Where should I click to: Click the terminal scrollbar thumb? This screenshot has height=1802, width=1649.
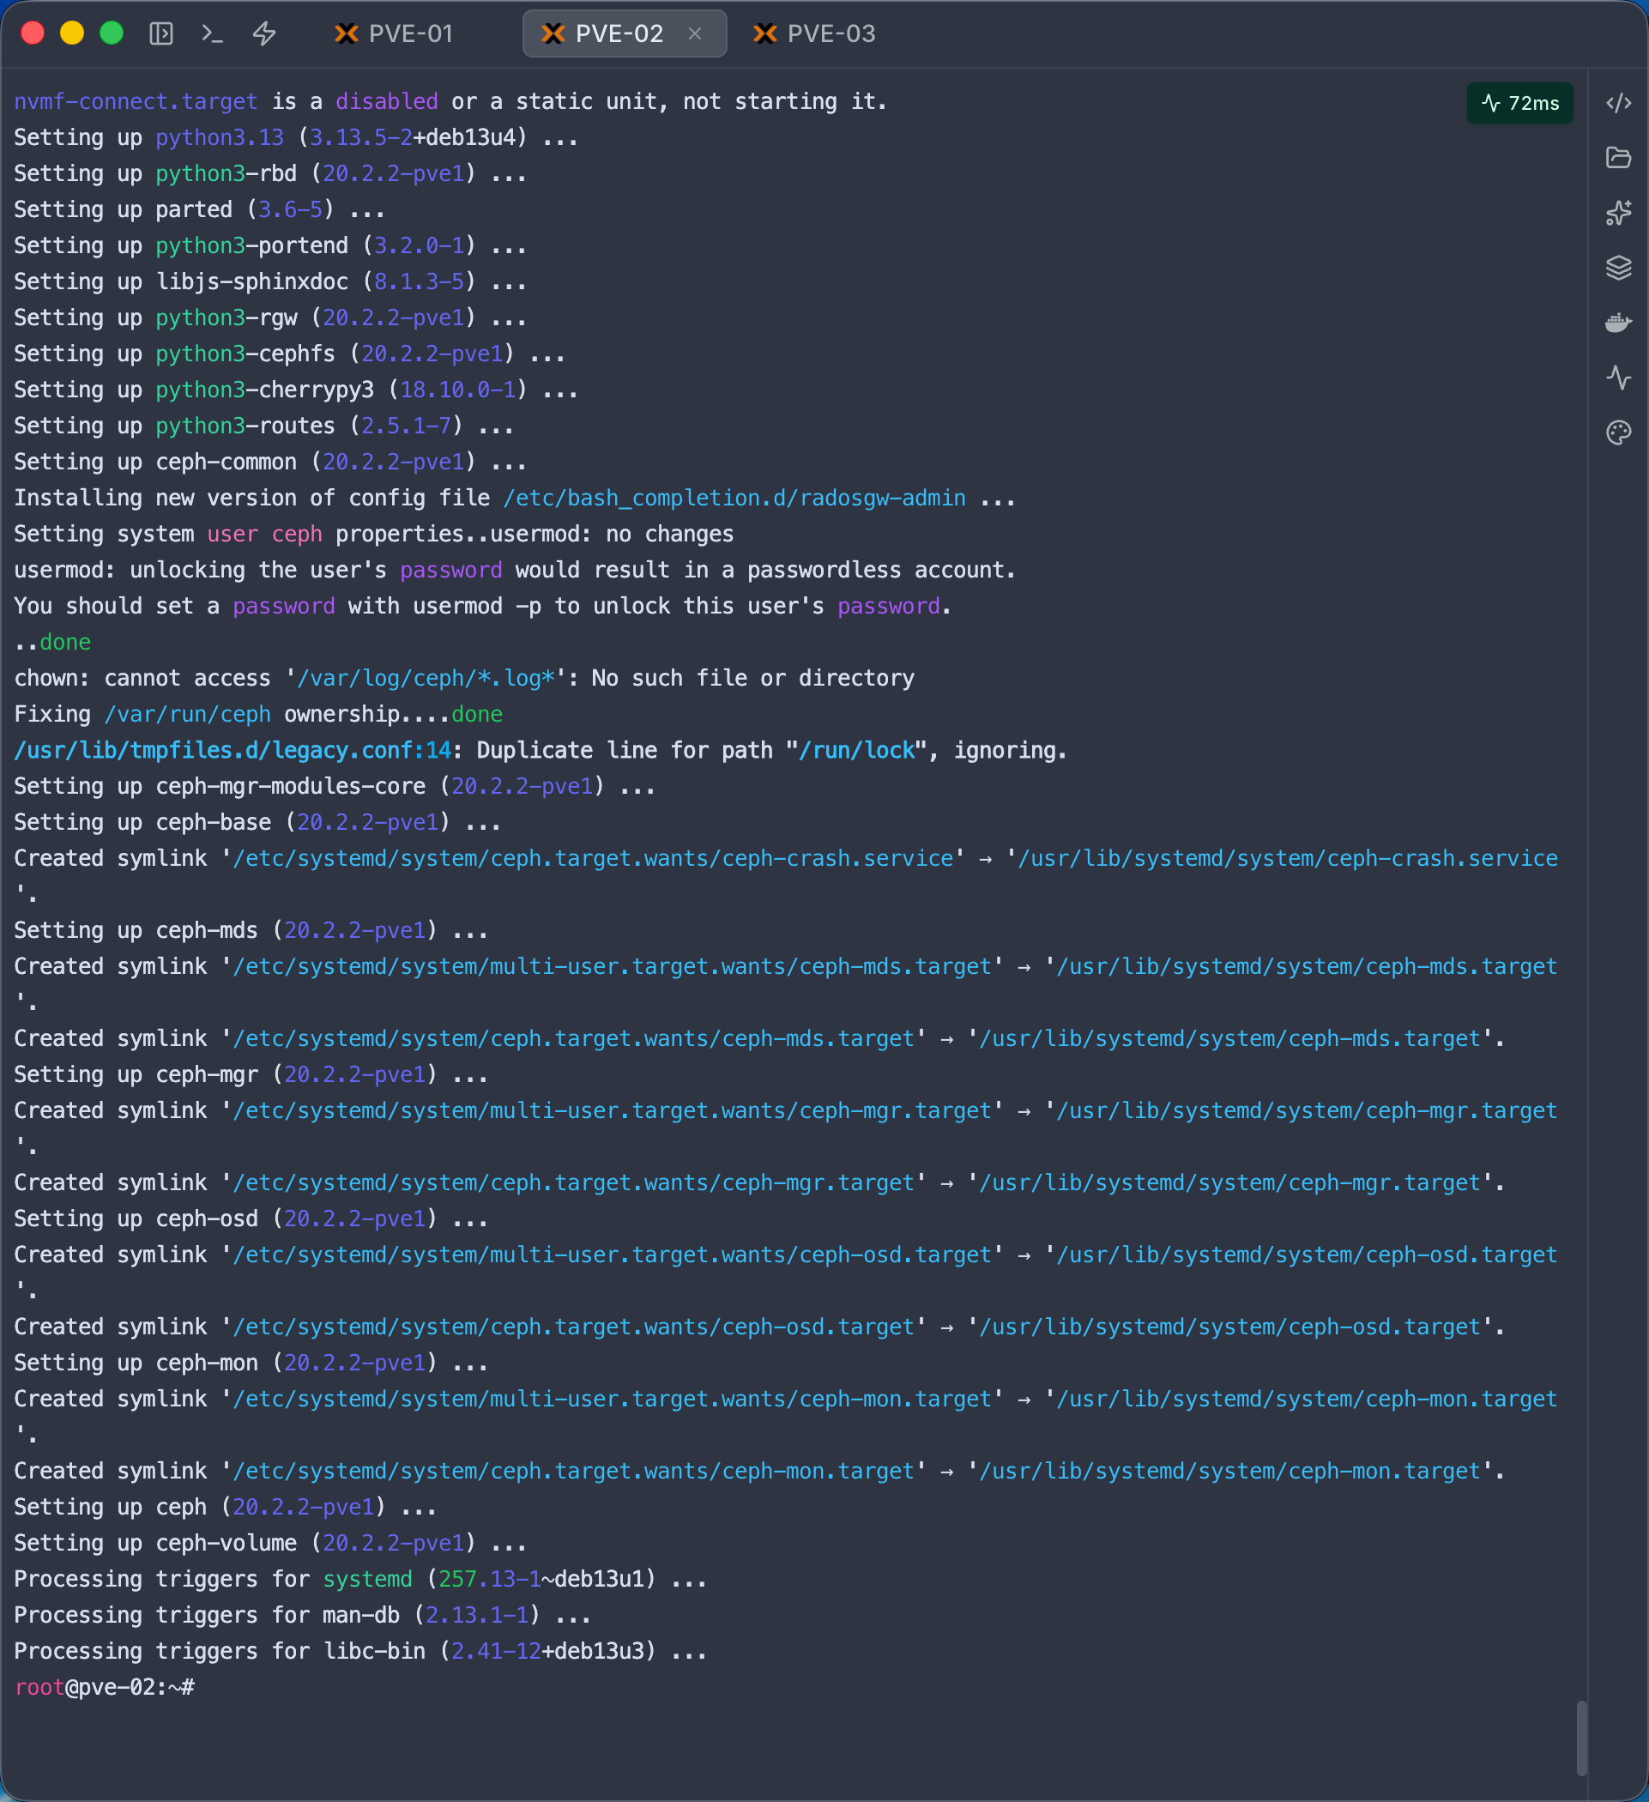pos(1581,1738)
